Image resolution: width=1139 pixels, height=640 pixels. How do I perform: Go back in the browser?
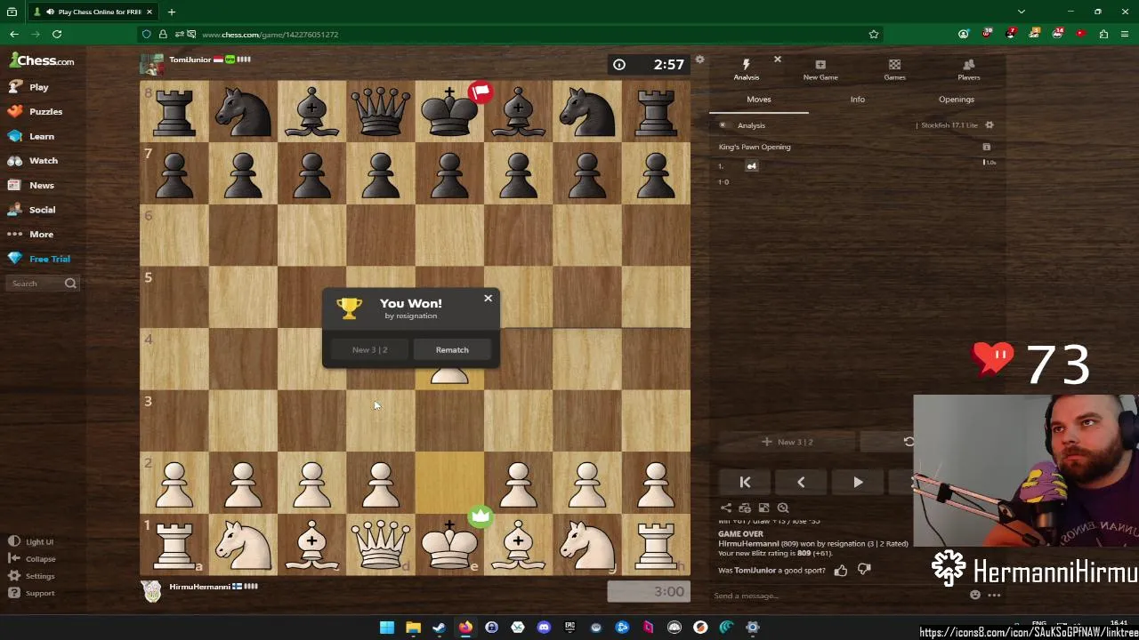click(14, 34)
